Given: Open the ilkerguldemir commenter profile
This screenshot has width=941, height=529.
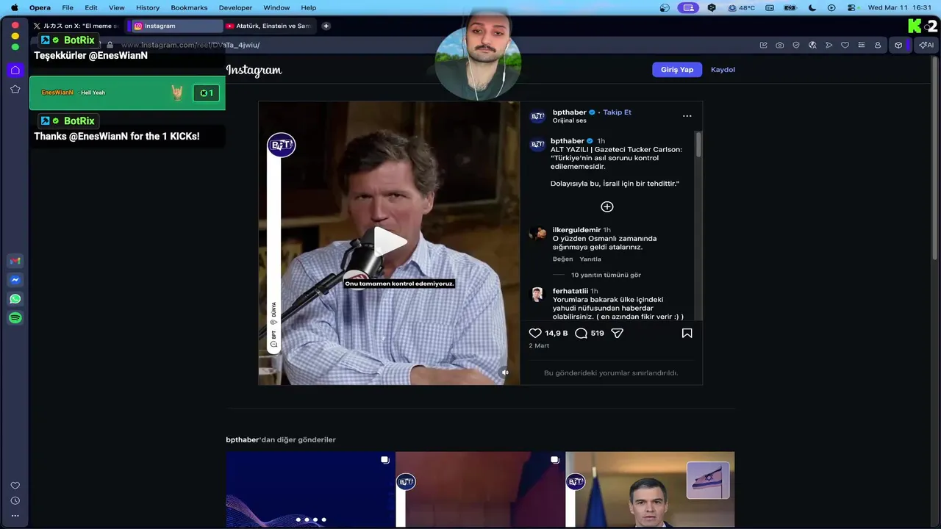Looking at the screenshot, I should click(x=576, y=230).
